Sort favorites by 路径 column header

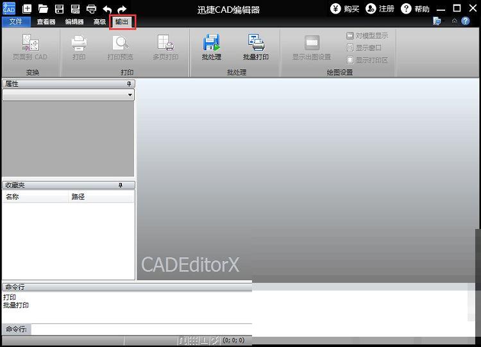[101, 197]
